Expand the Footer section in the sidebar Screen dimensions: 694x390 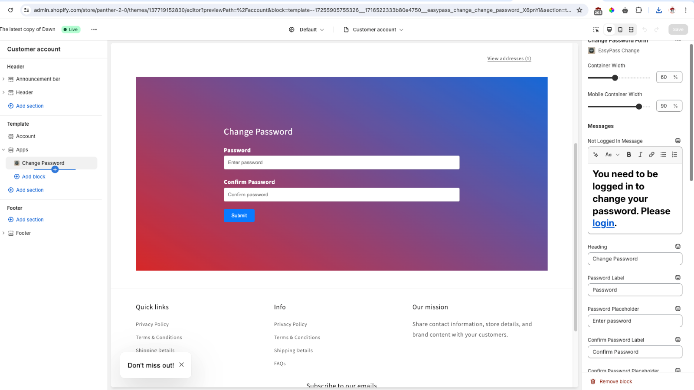(x=4, y=233)
